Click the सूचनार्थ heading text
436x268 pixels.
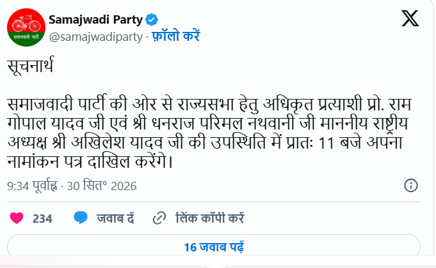pos(31,66)
